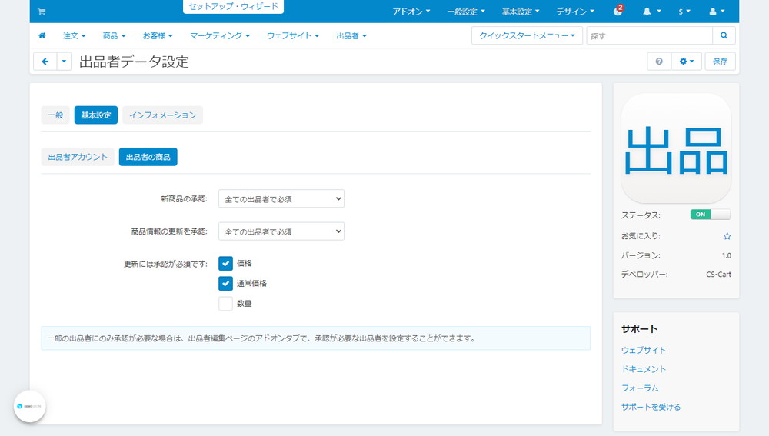Click the CS-Cart developer name
769x436 pixels.
718,275
